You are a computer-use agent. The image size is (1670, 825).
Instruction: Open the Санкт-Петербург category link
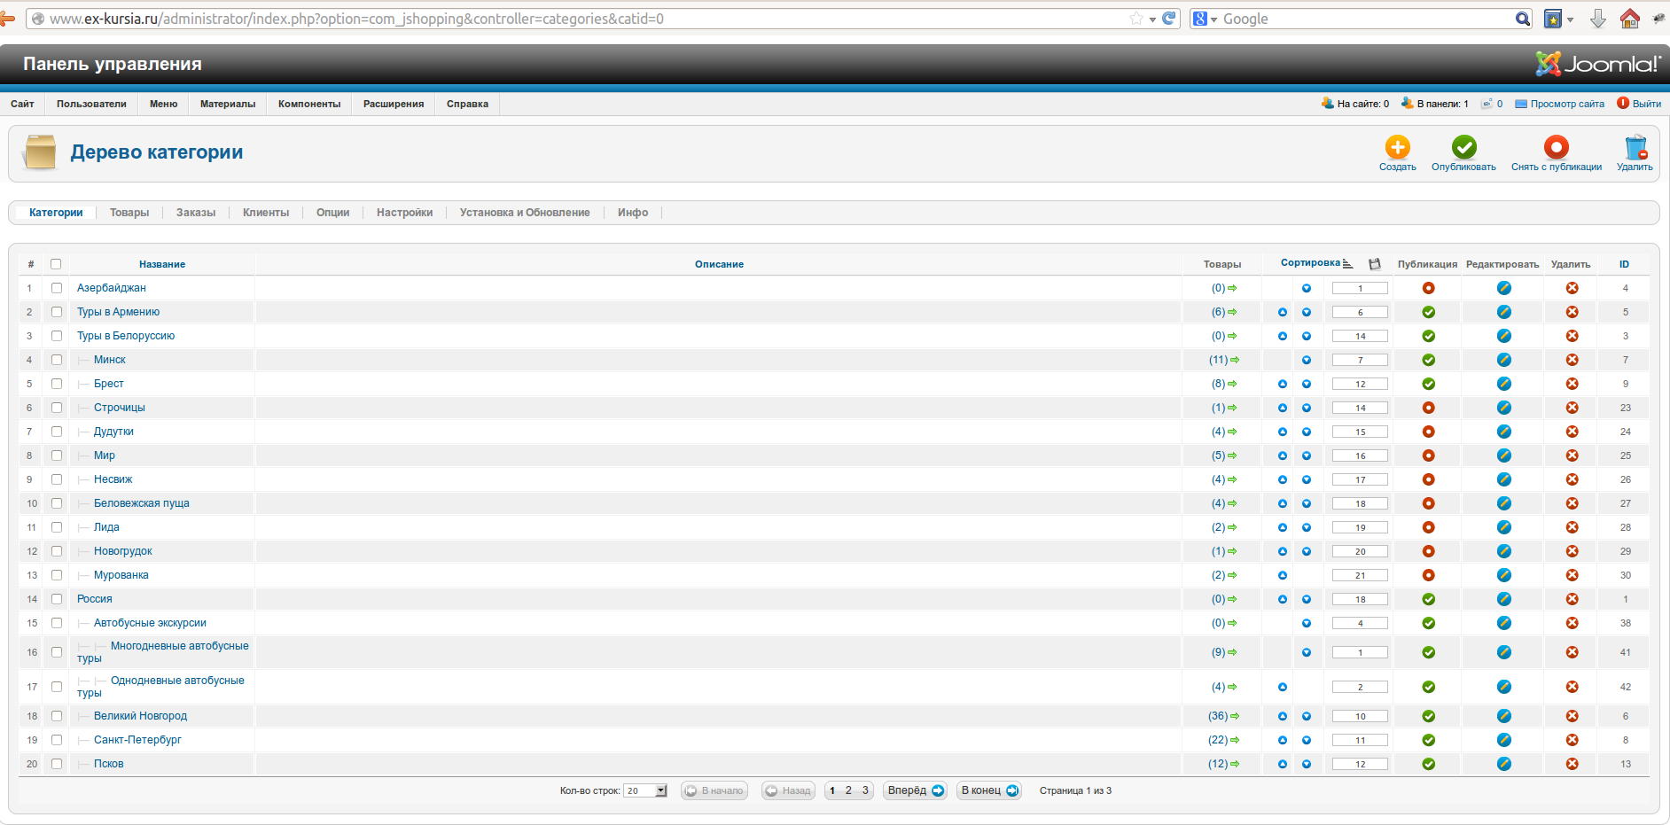[x=137, y=740]
